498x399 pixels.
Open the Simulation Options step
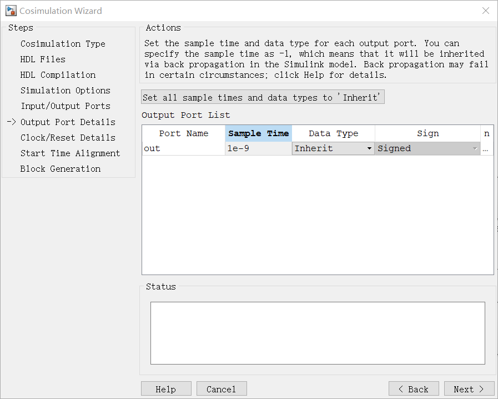[x=66, y=90]
